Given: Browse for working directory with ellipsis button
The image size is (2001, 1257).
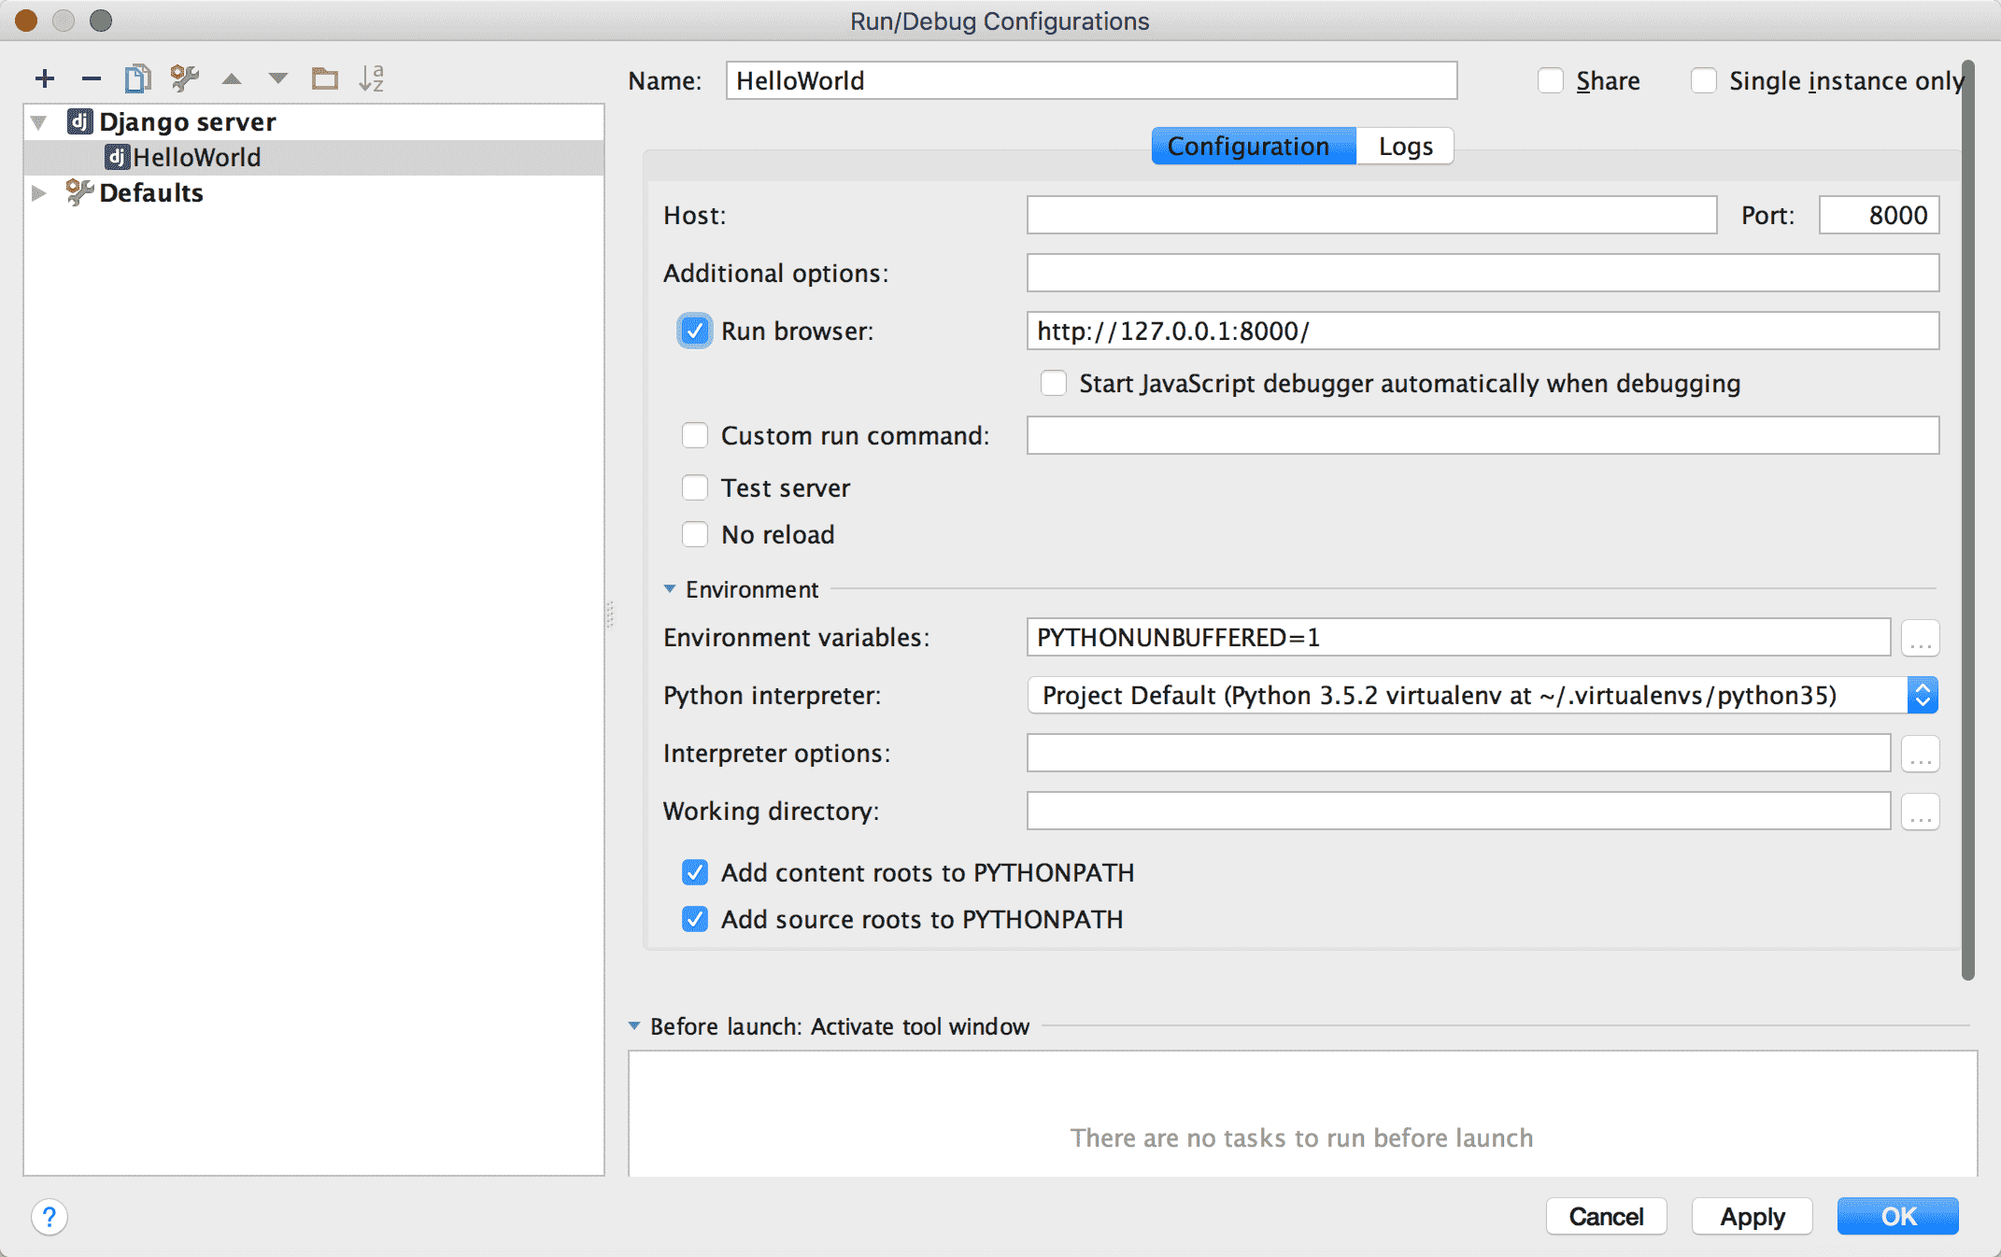Looking at the screenshot, I should 1921,812.
